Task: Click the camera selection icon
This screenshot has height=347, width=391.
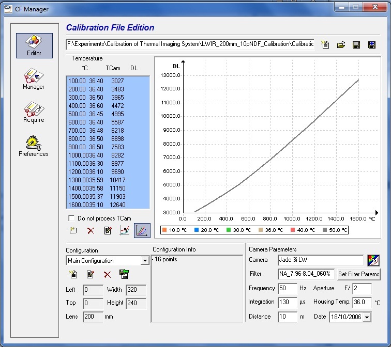Action: (x=373, y=260)
